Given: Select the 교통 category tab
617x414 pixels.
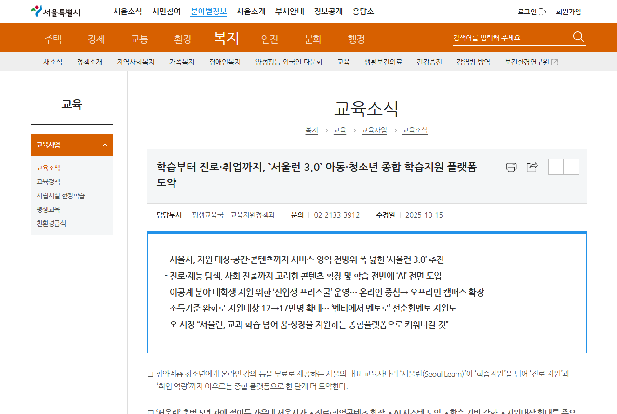Looking at the screenshot, I should (x=140, y=39).
